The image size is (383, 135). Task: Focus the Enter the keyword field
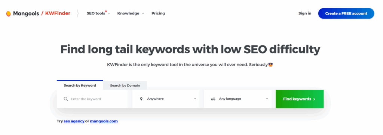click(x=92, y=99)
